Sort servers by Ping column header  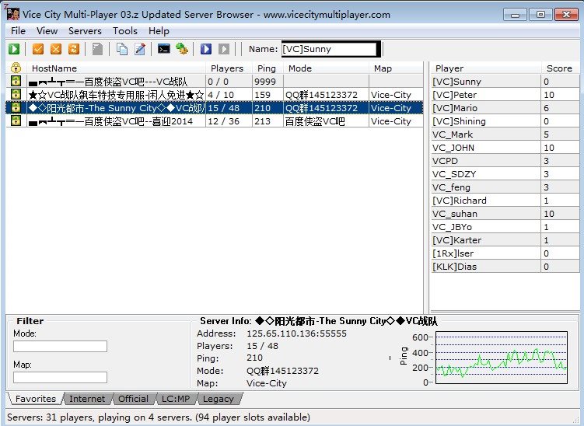click(x=268, y=68)
